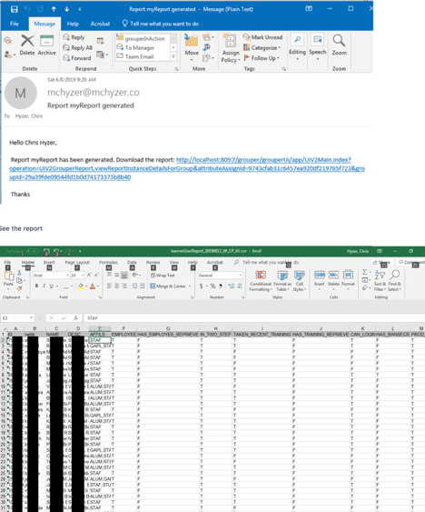The height and width of the screenshot is (512, 425).
Task: Click the Save icon in Outlook title bar
Action: pos(14,9)
